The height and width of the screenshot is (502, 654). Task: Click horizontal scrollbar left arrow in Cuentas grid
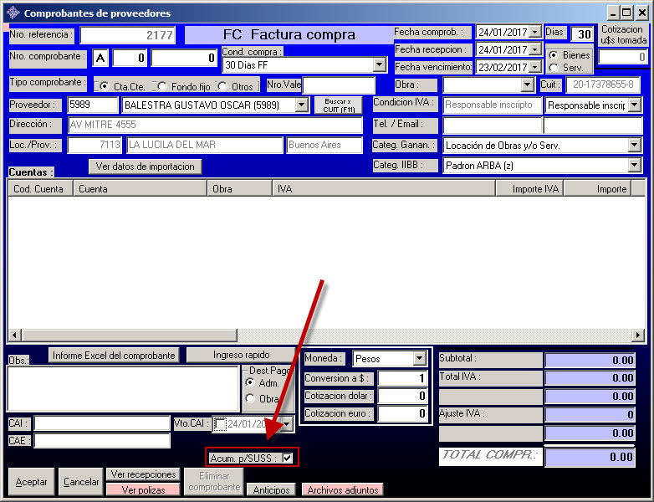click(x=14, y=336)
